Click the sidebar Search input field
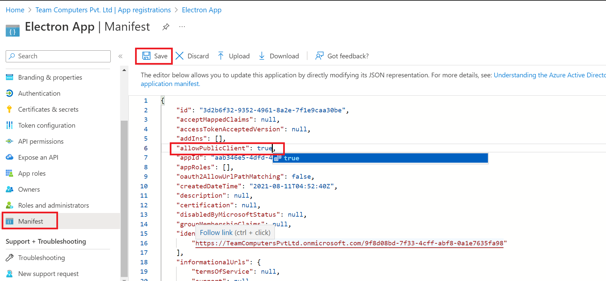This screenshot has height=281, width=606. pyautogui.click(x=58, y=56)
